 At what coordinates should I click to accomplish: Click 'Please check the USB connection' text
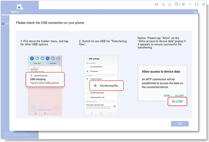click(50, 23)
